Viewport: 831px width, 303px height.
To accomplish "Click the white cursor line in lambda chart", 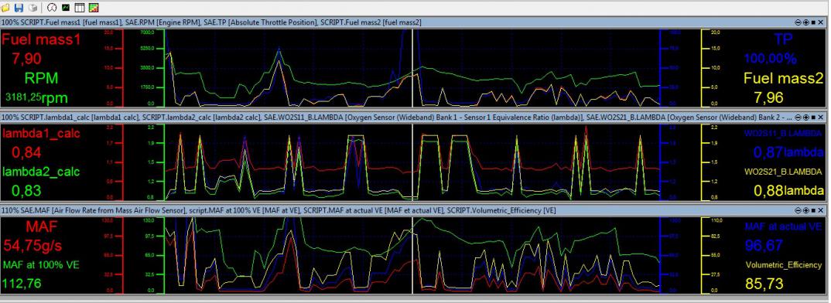I will coord(412,162).
